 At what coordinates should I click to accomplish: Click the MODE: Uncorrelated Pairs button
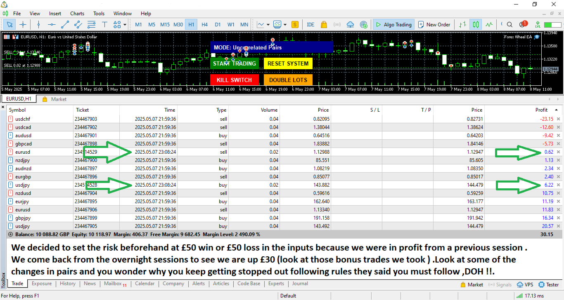coord(272,47)
